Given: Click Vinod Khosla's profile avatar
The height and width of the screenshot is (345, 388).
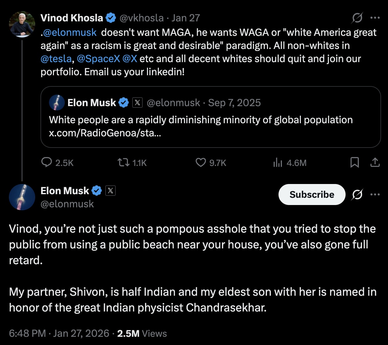Looking at the screenshot, I should click(22, 24).
